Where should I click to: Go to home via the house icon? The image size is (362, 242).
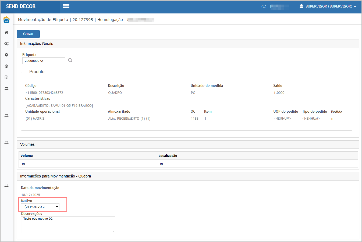pos(6,32)
